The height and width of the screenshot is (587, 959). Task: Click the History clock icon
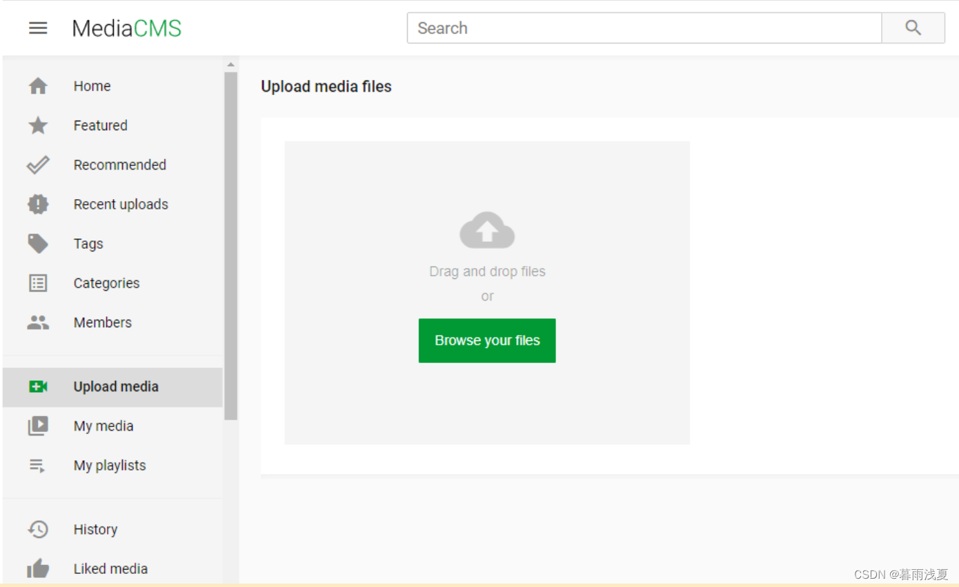pos(38,529)
